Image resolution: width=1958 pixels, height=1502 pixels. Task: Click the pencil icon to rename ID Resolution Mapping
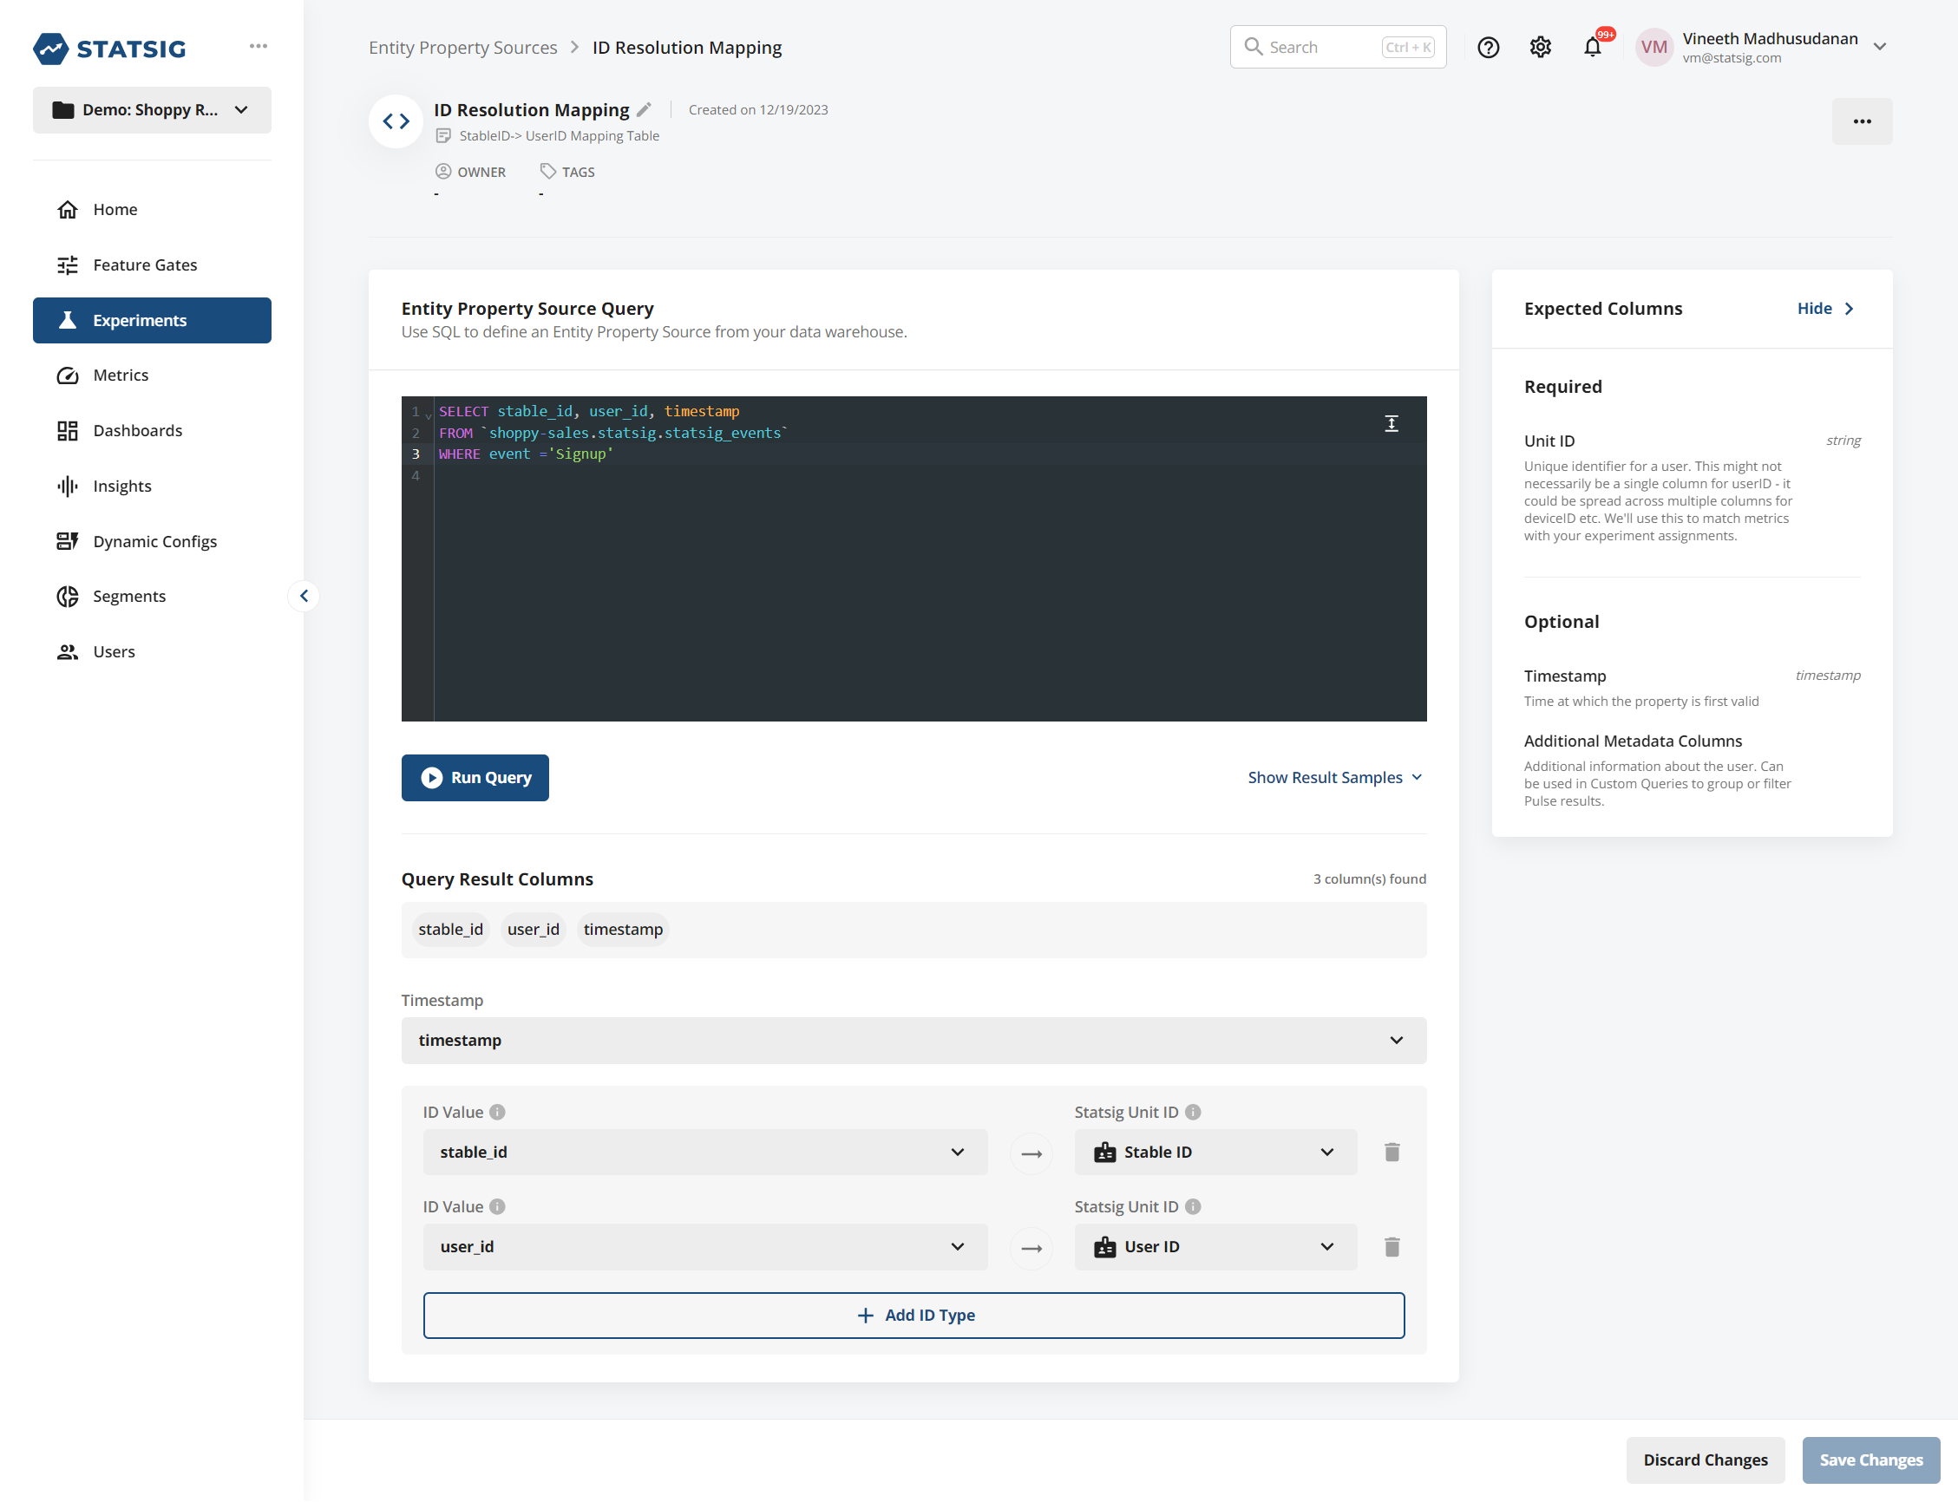point(645,109)
